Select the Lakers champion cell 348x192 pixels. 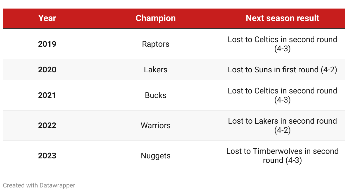pos(155,70)
